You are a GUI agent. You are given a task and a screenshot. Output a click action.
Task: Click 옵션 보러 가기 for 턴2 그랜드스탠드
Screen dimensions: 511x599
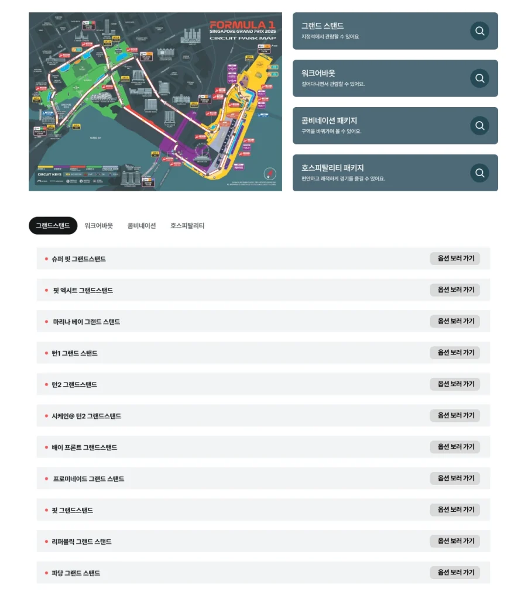(455, 384)
